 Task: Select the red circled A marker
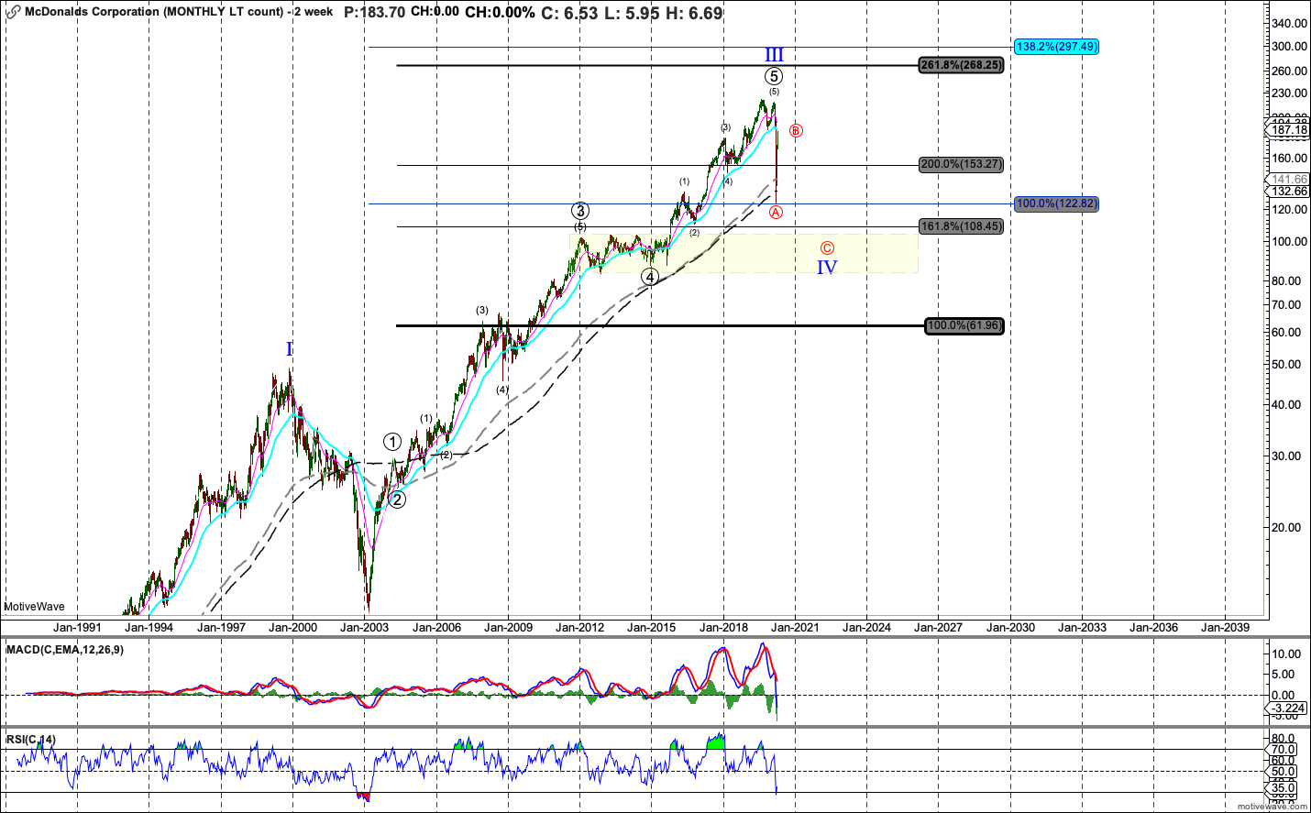coord(776,213)
